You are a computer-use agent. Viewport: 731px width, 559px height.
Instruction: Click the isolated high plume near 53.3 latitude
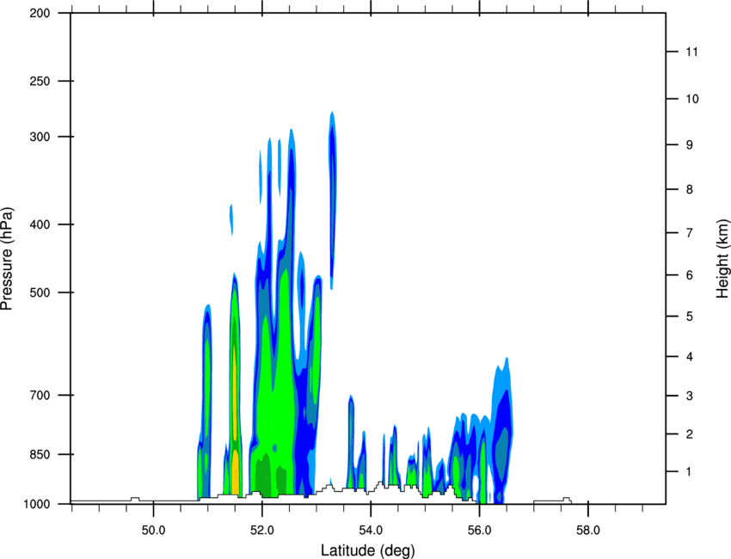click(332, 200)
